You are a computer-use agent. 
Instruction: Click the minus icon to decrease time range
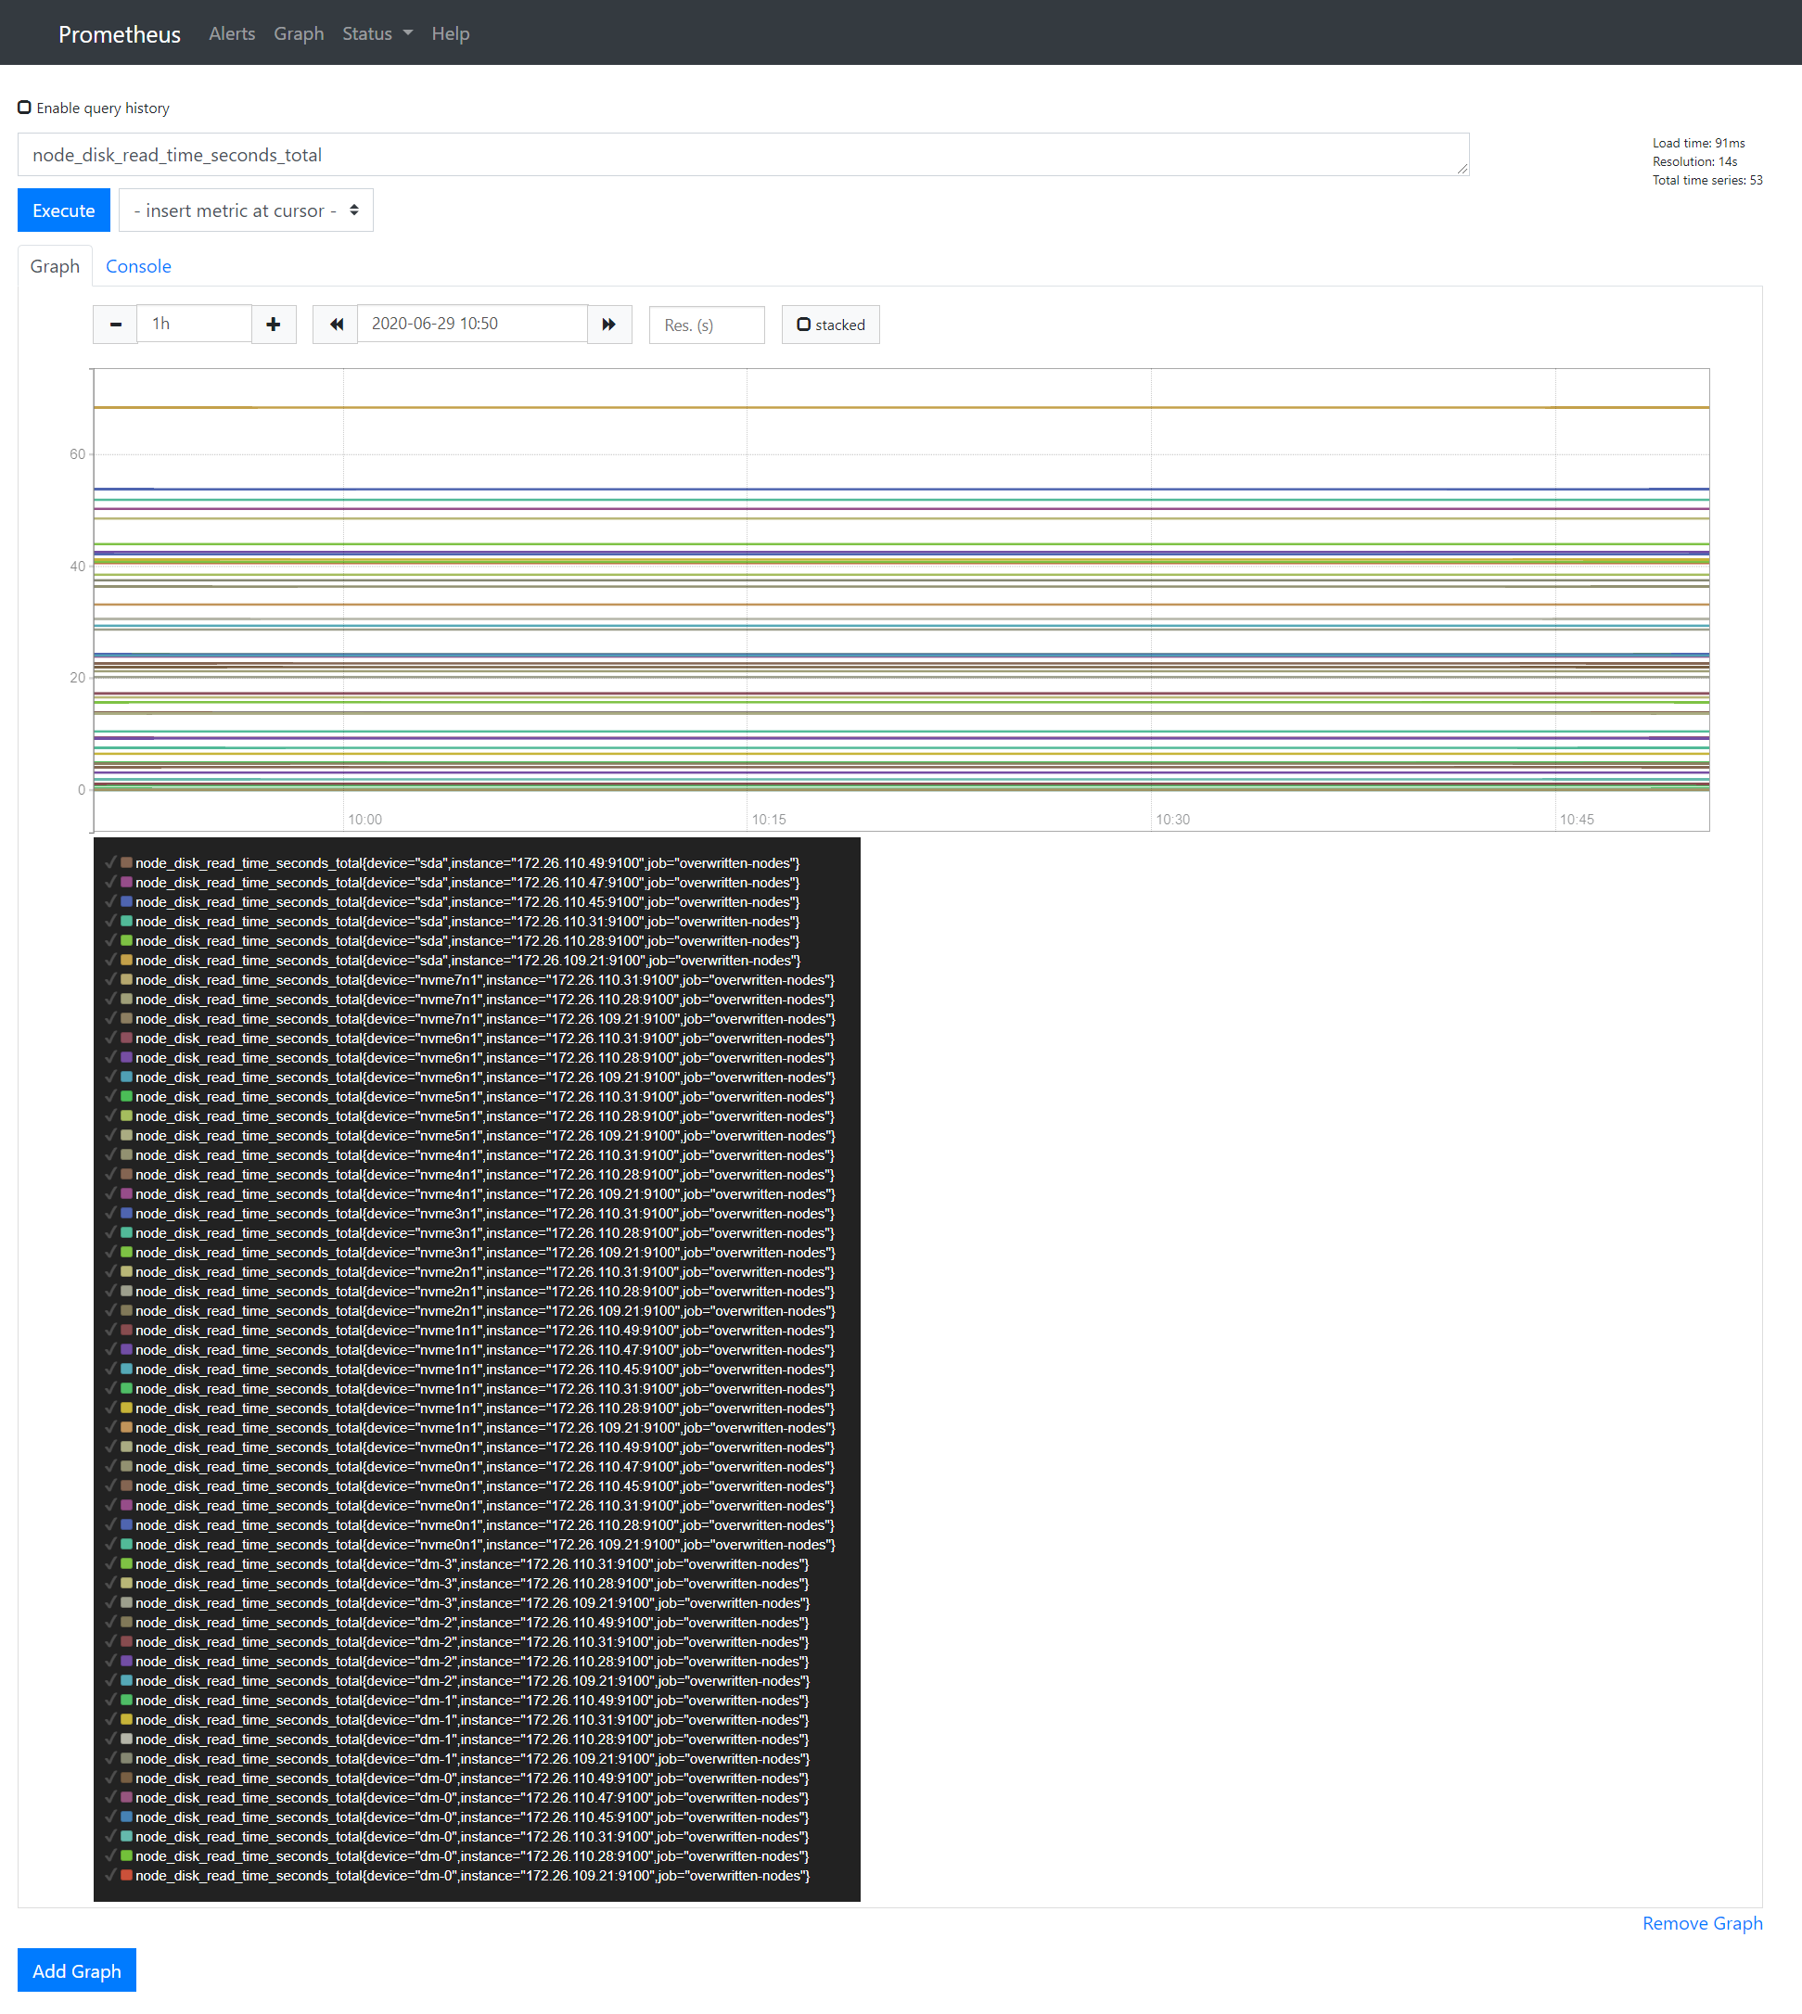tap(116, 325)
